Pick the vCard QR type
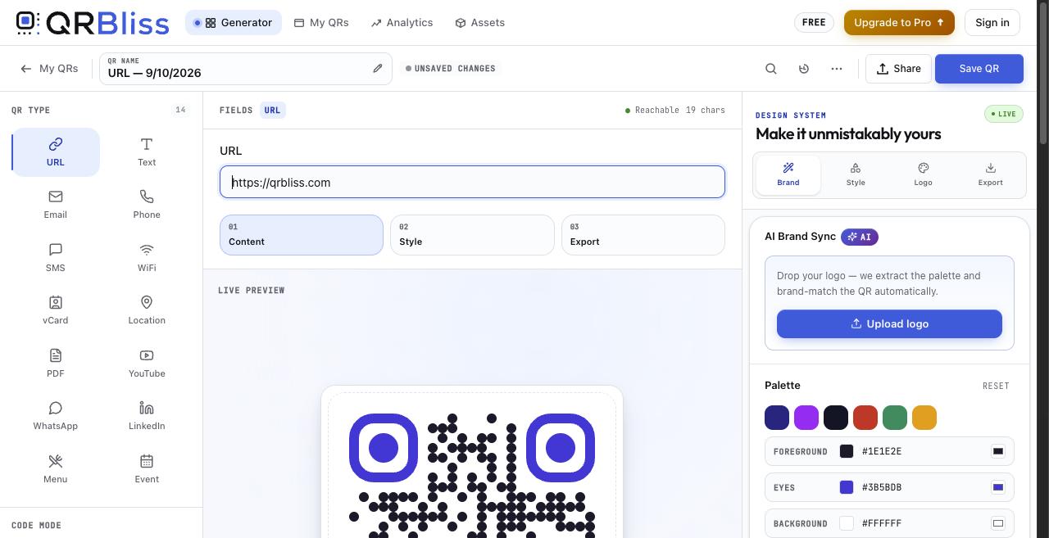Screen dimensions: 1049x538 point(56,310)
